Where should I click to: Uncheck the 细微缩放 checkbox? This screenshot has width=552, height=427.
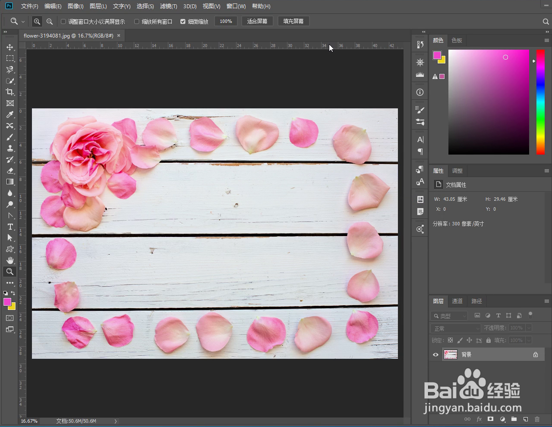pos(183,22)
